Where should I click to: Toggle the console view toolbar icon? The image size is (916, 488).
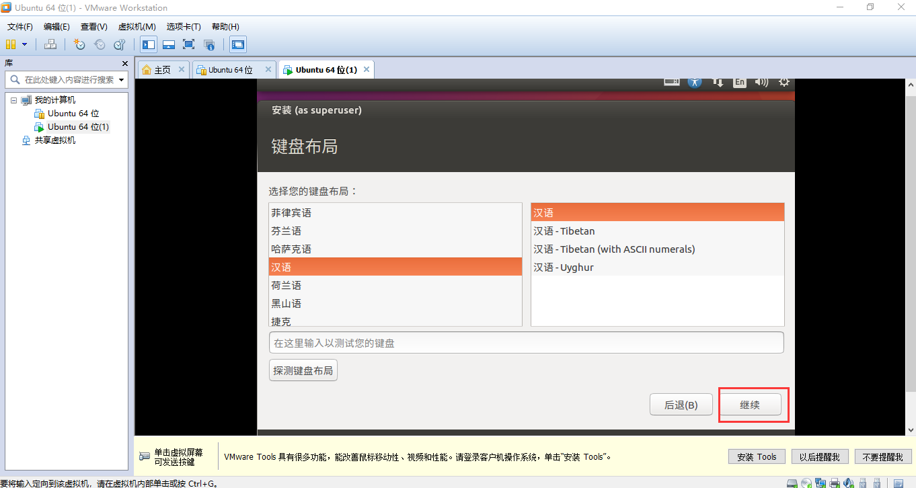pyautogui.click(x=238, y=44)
